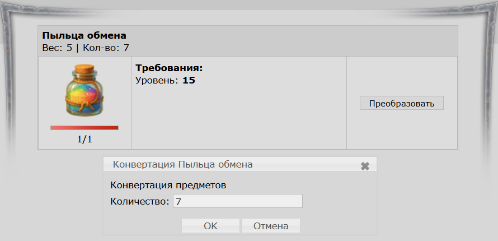Click the Количество label

(x=139, y=201)
